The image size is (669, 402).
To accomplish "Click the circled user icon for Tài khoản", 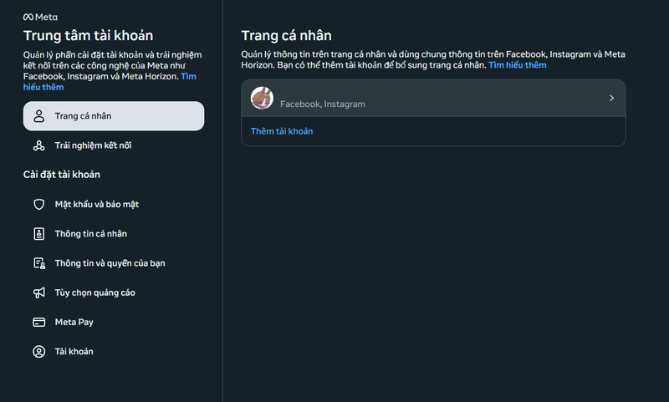I will [x=38, y=351].
